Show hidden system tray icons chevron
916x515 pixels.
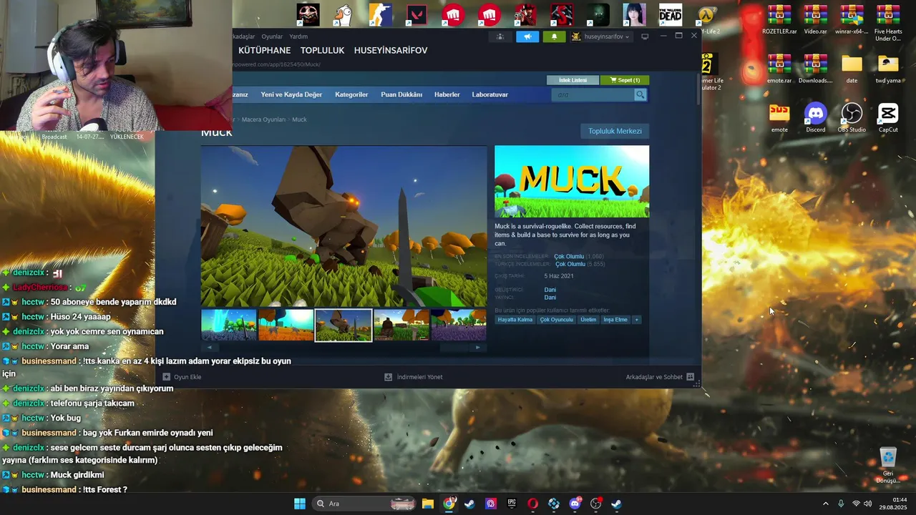(x=825, y=504)
